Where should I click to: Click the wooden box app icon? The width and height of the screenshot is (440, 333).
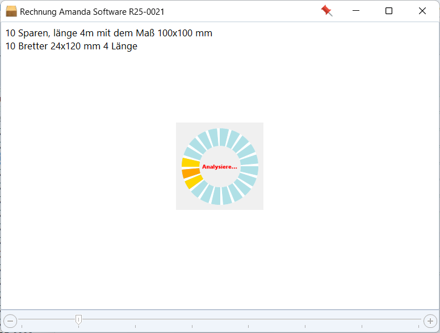(x=11, y=11)
